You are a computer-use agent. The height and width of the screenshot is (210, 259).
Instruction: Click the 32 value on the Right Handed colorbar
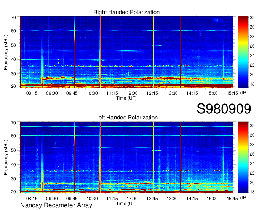[252, 17]
